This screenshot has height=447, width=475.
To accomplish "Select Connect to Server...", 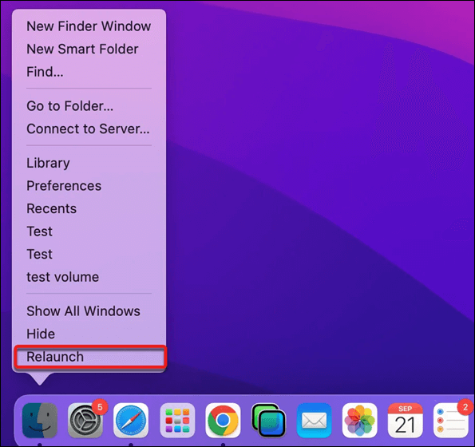I will pyautogui.click(x=89, y=129).
